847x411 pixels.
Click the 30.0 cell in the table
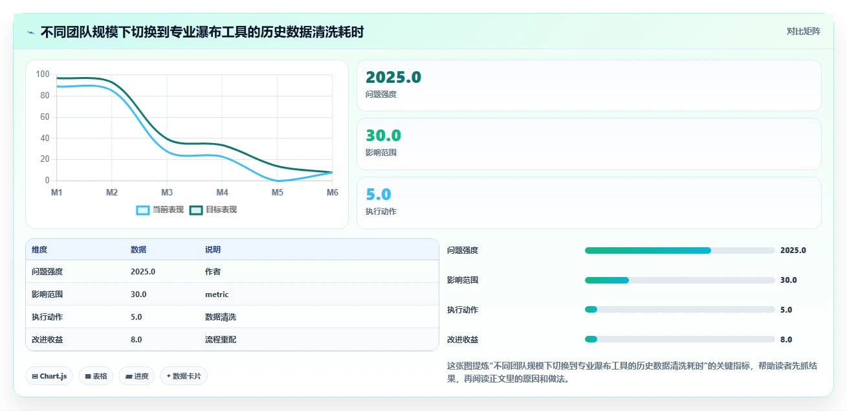pos(138,294)
